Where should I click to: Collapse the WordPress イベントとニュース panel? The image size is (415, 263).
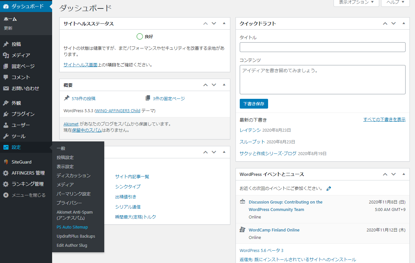click(404, 174)
